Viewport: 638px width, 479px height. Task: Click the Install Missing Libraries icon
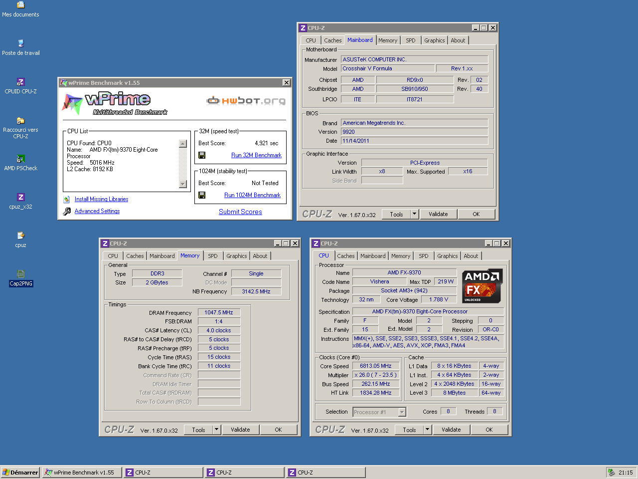(x=67, y=199)
